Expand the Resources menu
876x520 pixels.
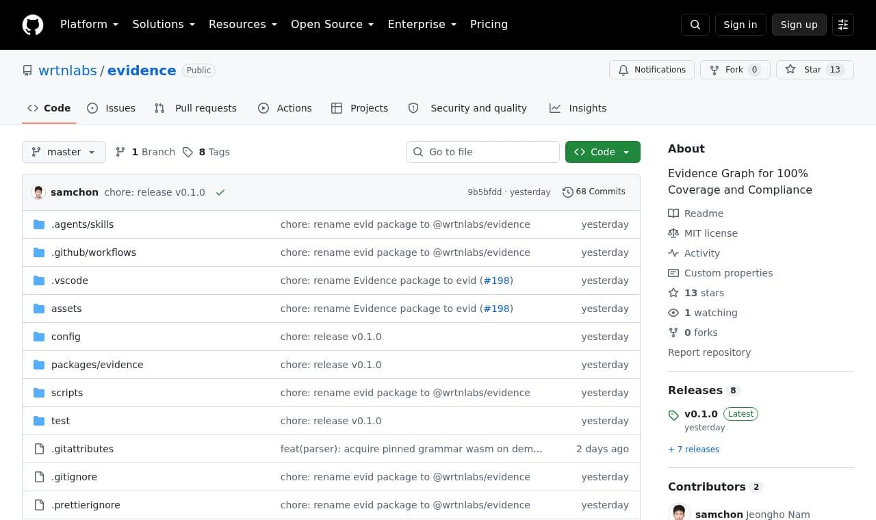pyautogui.click(x=243, y=25)
